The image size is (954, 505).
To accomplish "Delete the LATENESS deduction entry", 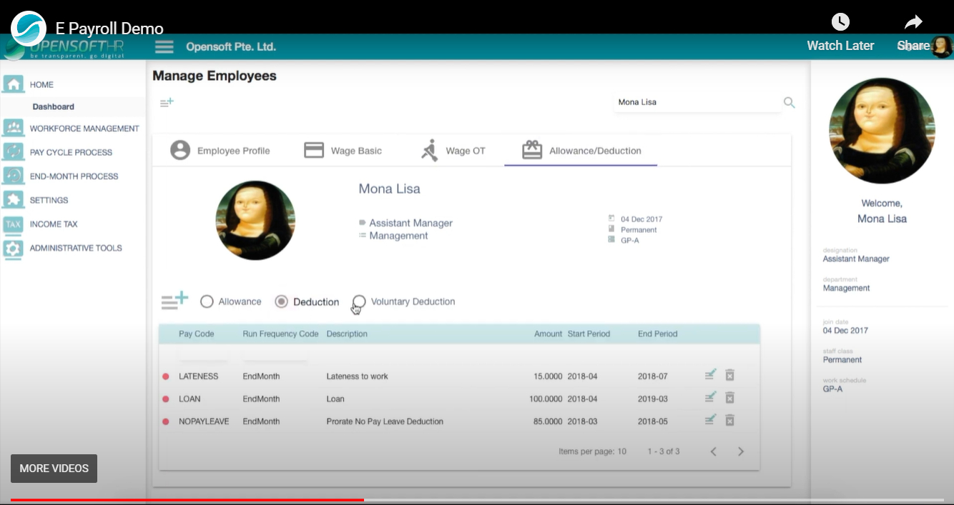I will click(729, 374).
